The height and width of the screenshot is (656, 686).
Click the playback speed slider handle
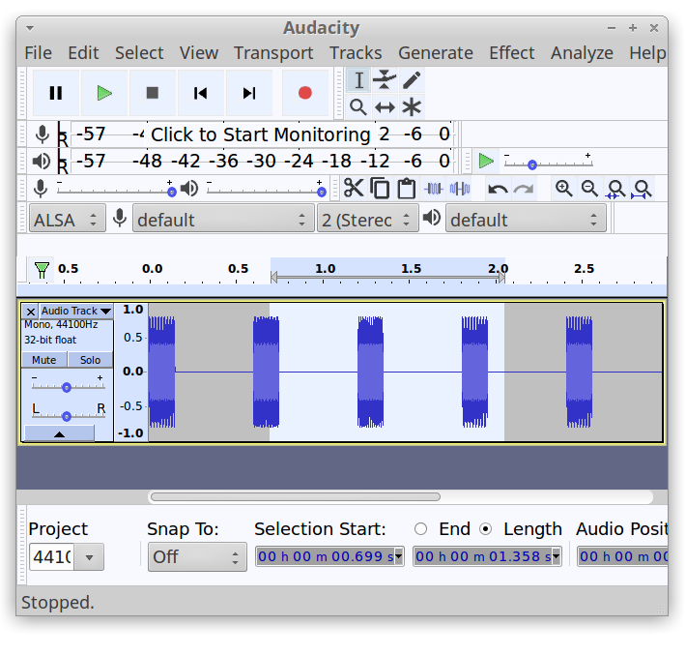[532, 164]
